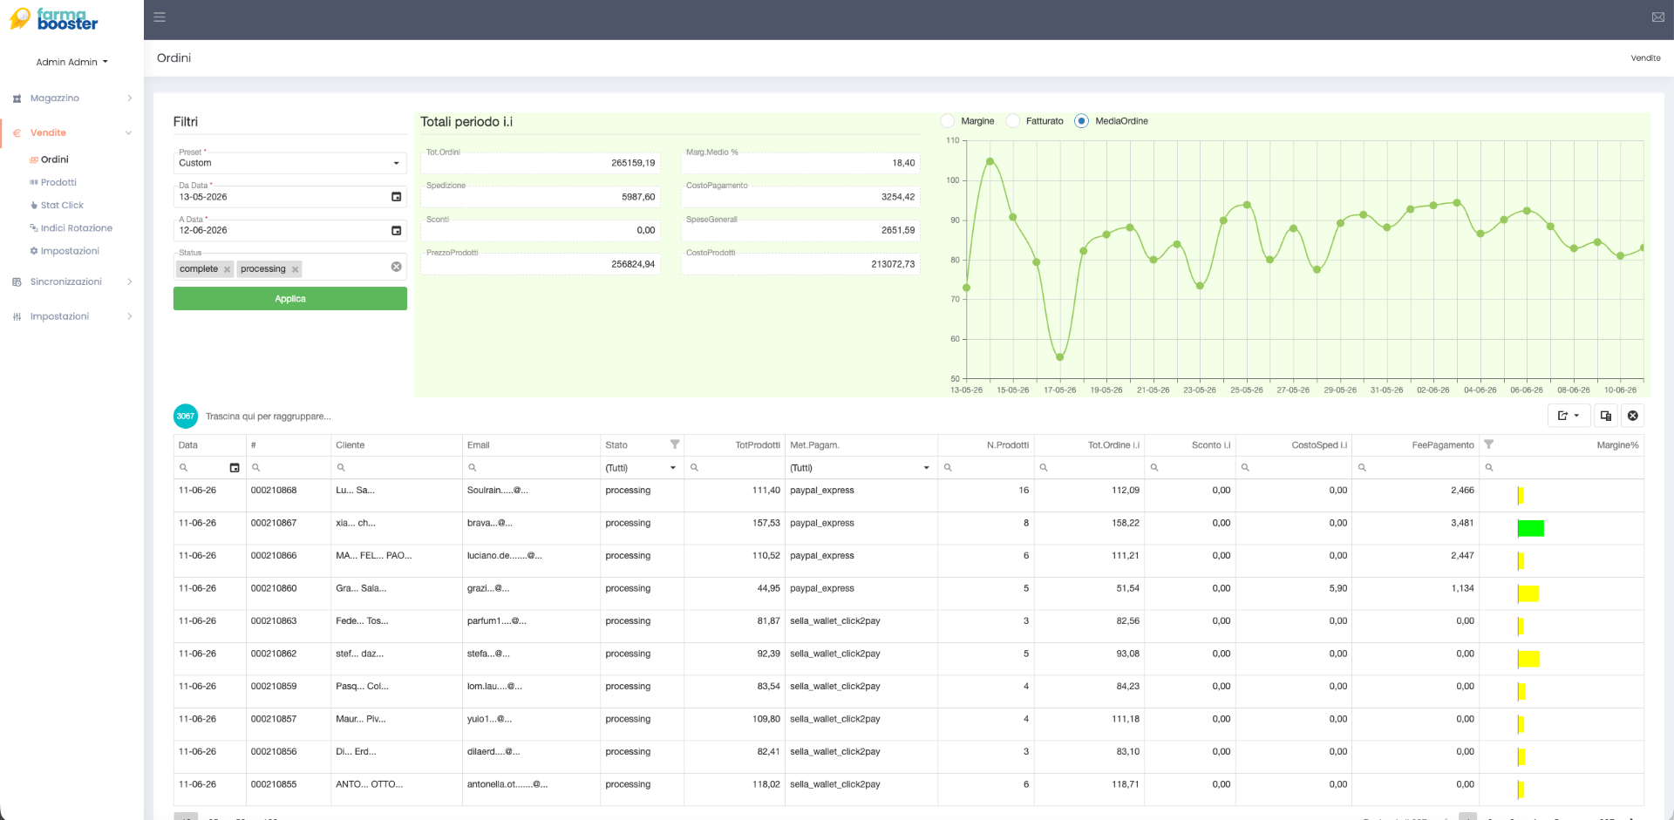Image resolution: width=1674 pixels, height=820 pixels.
Task: Open the Da Data calendar picker
Action: (x=396, y=197)
